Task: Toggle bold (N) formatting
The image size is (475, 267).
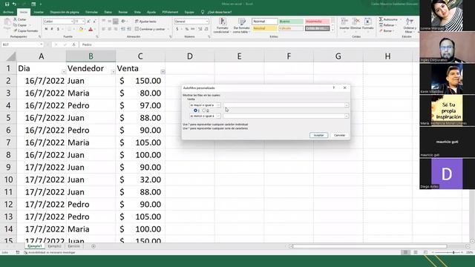Action: pos(46,29)
